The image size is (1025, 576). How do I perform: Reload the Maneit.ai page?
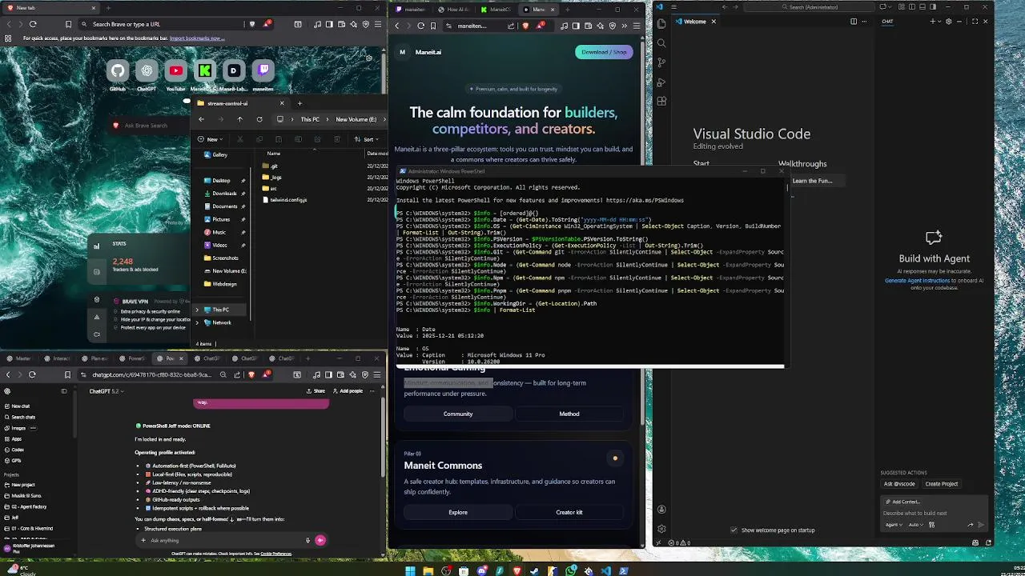(421, 26)
